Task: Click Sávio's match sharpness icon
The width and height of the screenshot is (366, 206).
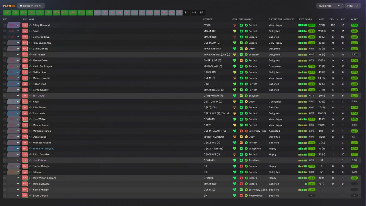Action: click(241, 31)
